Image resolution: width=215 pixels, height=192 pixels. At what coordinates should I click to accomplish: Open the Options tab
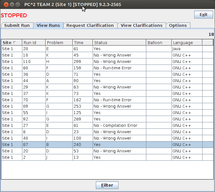click(x=178, y=26)
